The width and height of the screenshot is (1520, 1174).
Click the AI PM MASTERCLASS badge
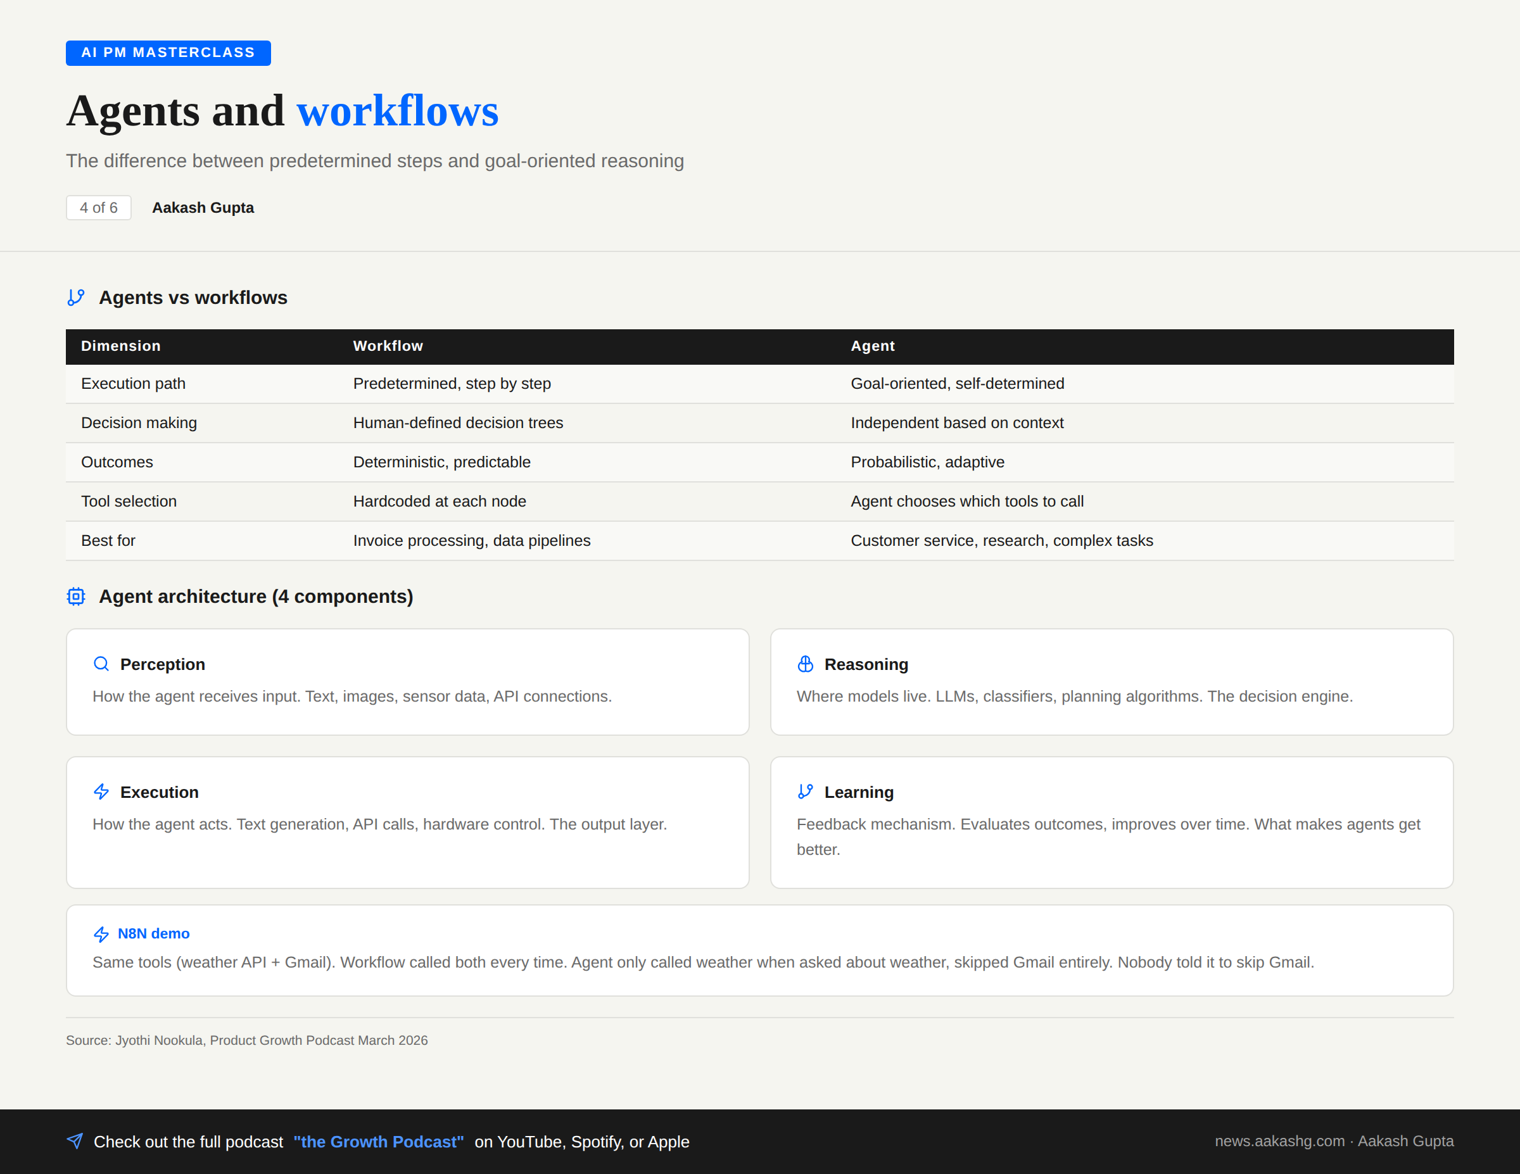pos(168,53)
